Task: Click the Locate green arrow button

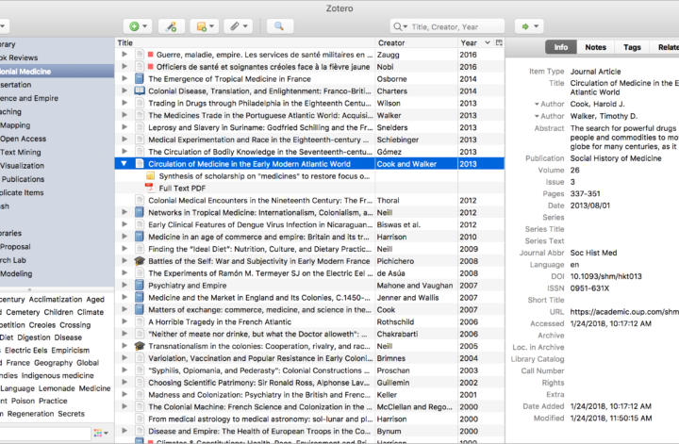Action: 529,26
